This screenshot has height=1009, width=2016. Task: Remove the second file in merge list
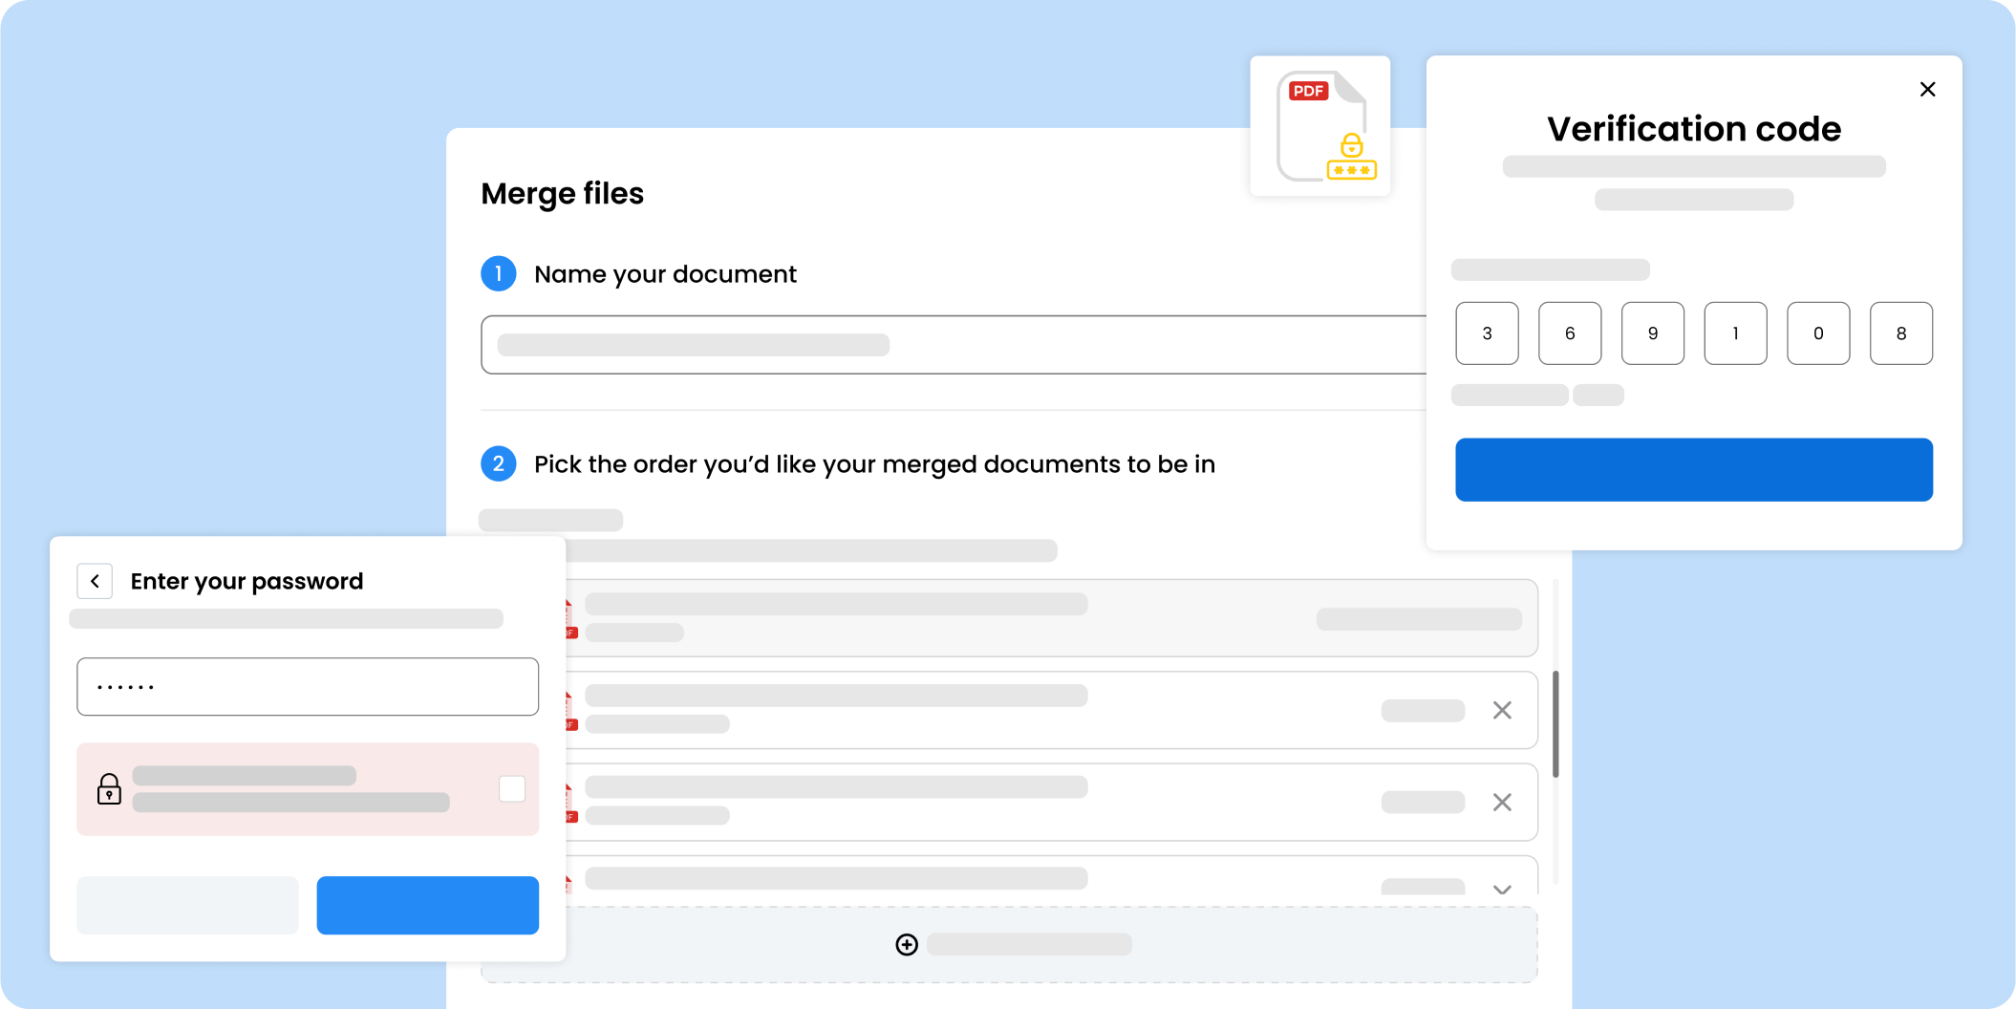point(1502,710)
